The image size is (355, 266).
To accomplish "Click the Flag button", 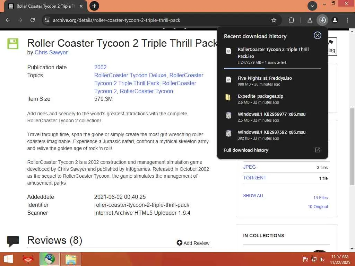I will pyautogui.click(x=332, y=47).
